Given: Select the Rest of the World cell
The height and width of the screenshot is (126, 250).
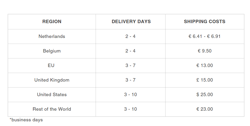Looking at the screenshot, I should tap(52, 109).
